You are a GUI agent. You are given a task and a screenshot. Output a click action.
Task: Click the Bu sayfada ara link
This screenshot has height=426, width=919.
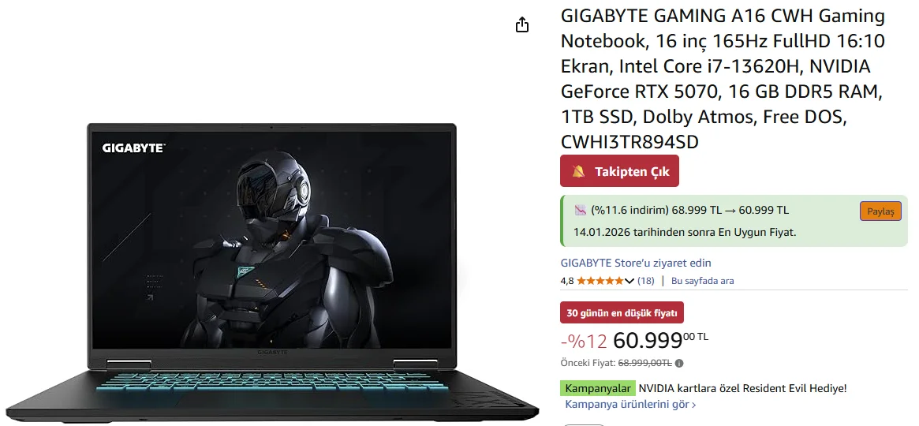point(702,281)
